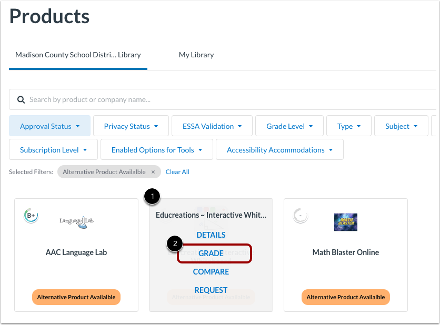
Task: Click the Math Blaster logo thumbnail
Action: tap(346, 222)
